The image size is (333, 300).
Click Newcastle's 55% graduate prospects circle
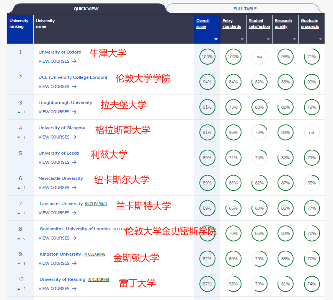point(312,183)
